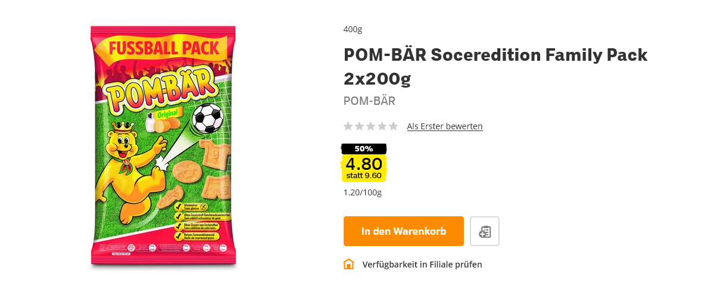The width and height of the screenshot is (717, 283).
Task: Open the POM-BÄR brand link under the title
Action: (x=369, y=101)
